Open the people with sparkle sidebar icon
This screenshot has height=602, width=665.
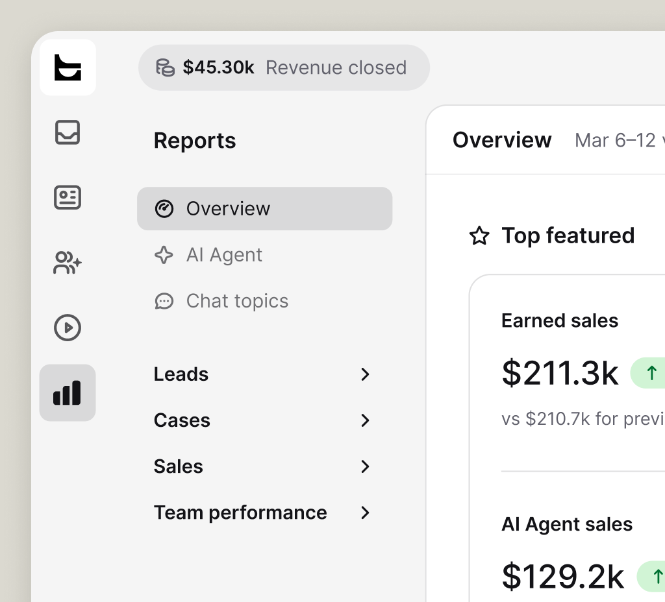click(68, 263)
